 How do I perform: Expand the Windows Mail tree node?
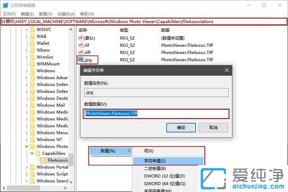pyautogui.click(x=27, y=105)
